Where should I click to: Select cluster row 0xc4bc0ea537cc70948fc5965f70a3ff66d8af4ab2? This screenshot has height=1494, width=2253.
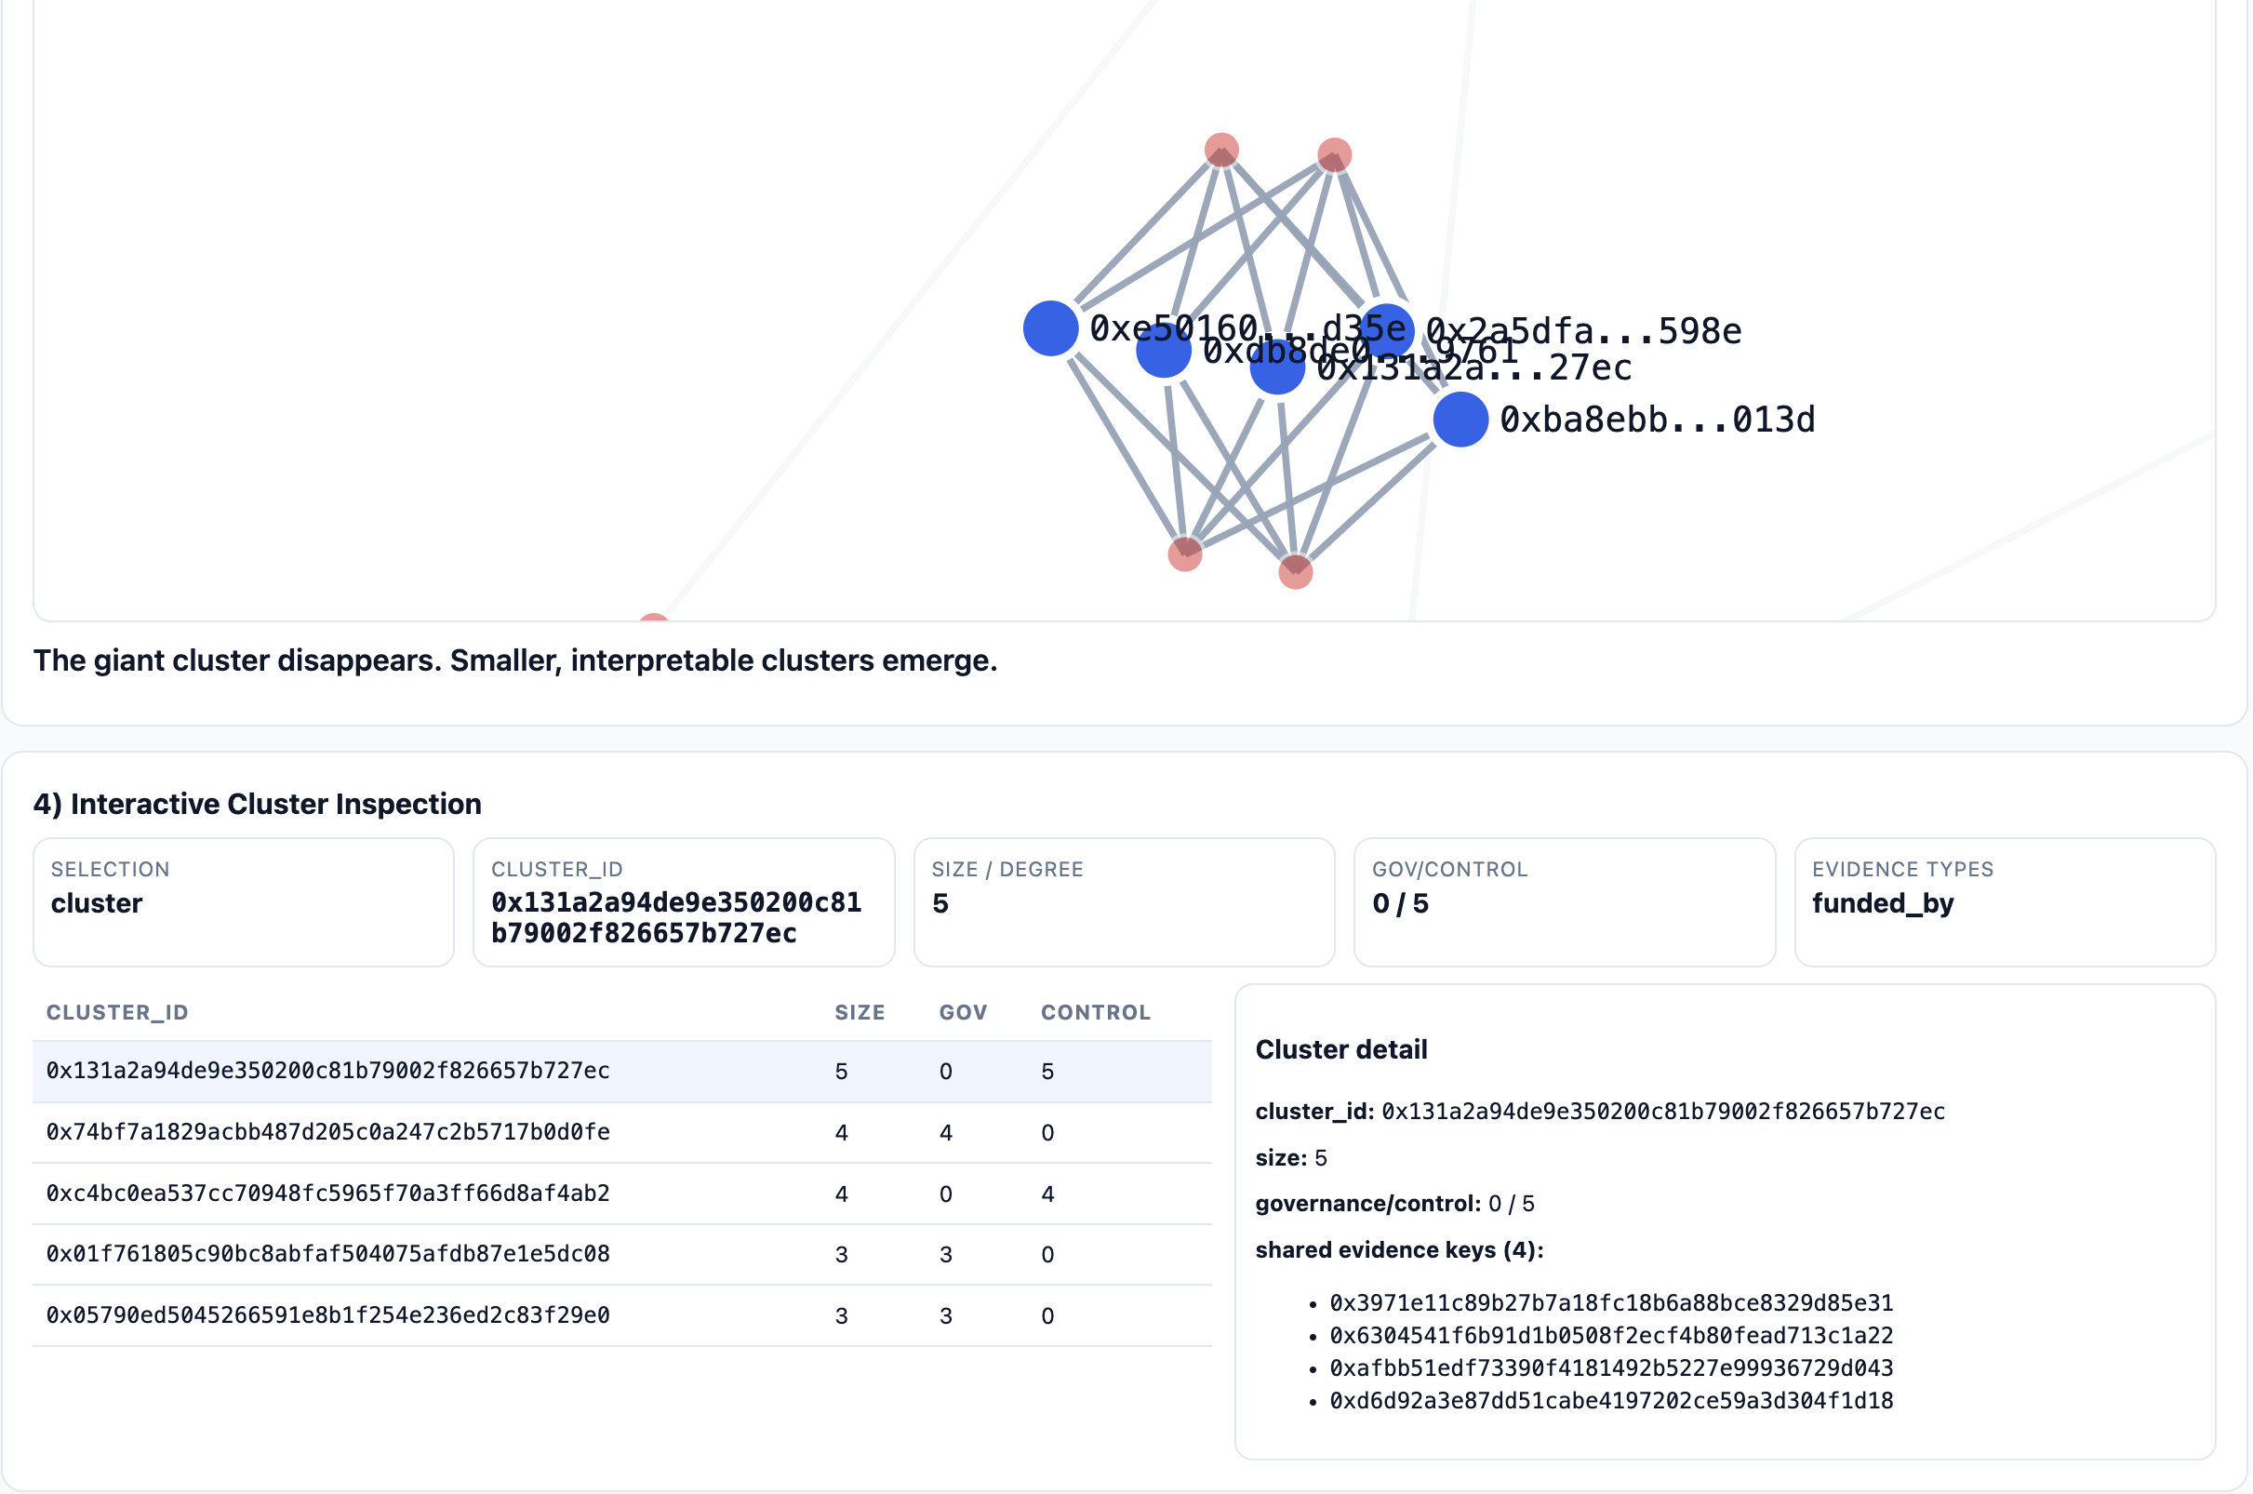tap(622, 1194)
